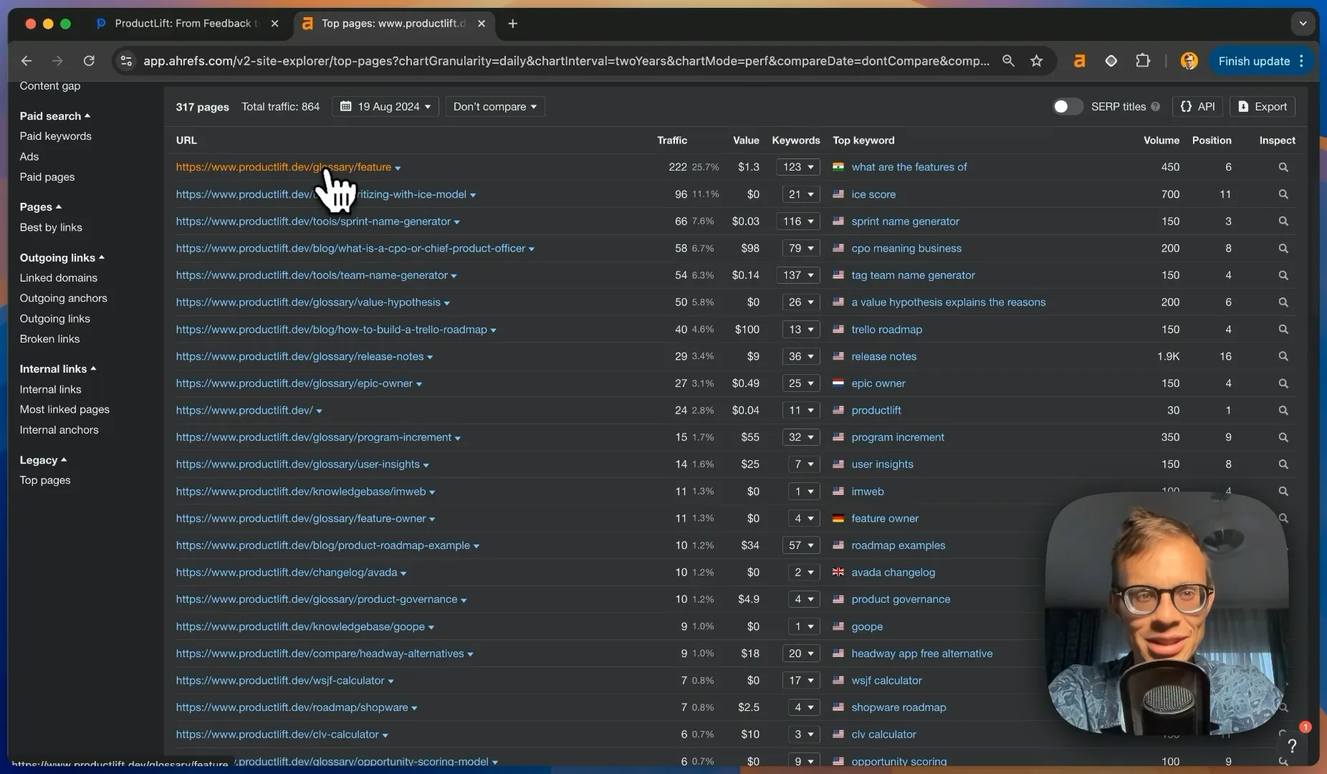Open the tab search chevron in title bar

pyautogui.click(x=1303, y=24)
